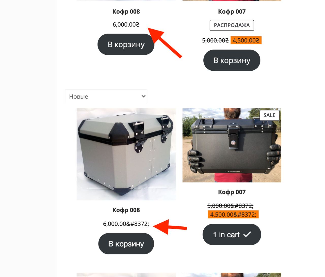Open lower Кофр 008 product title link
Image resolution: width=325 pixels, height=277 pixels.
click(126, 210)
